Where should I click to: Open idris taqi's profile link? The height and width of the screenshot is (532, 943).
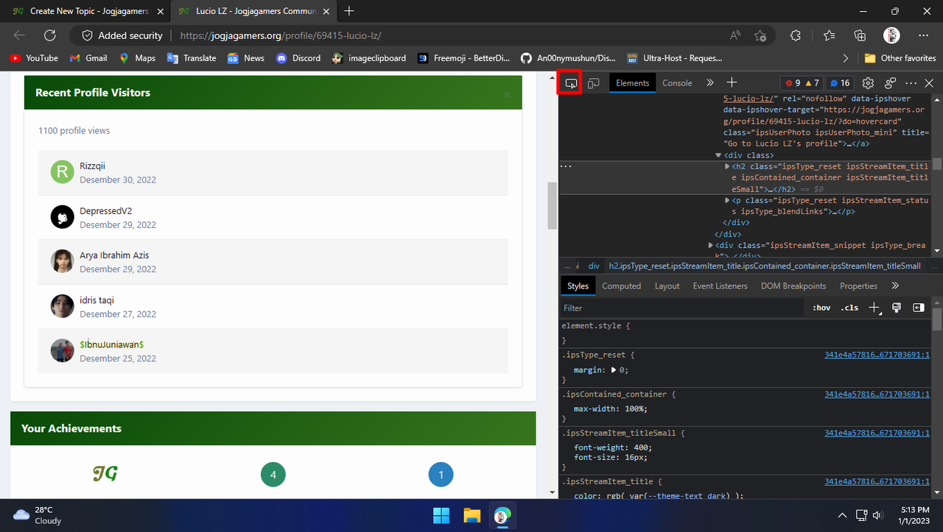coord(97,300)
